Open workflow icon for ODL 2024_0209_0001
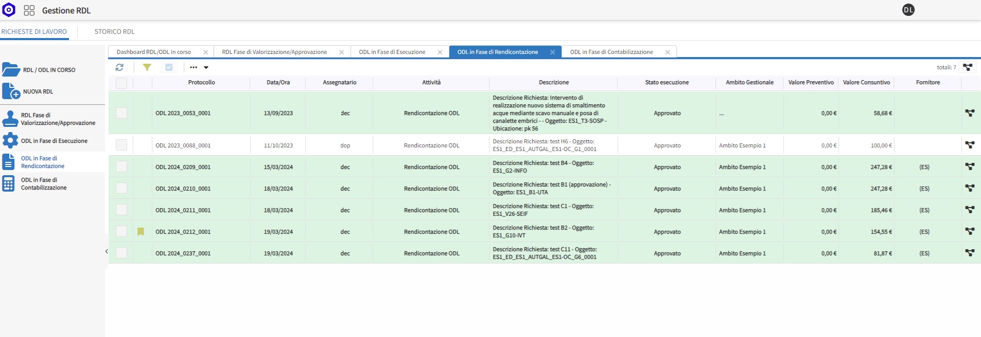The width and height of the screenshot is (981, 337). click(970, 167)
